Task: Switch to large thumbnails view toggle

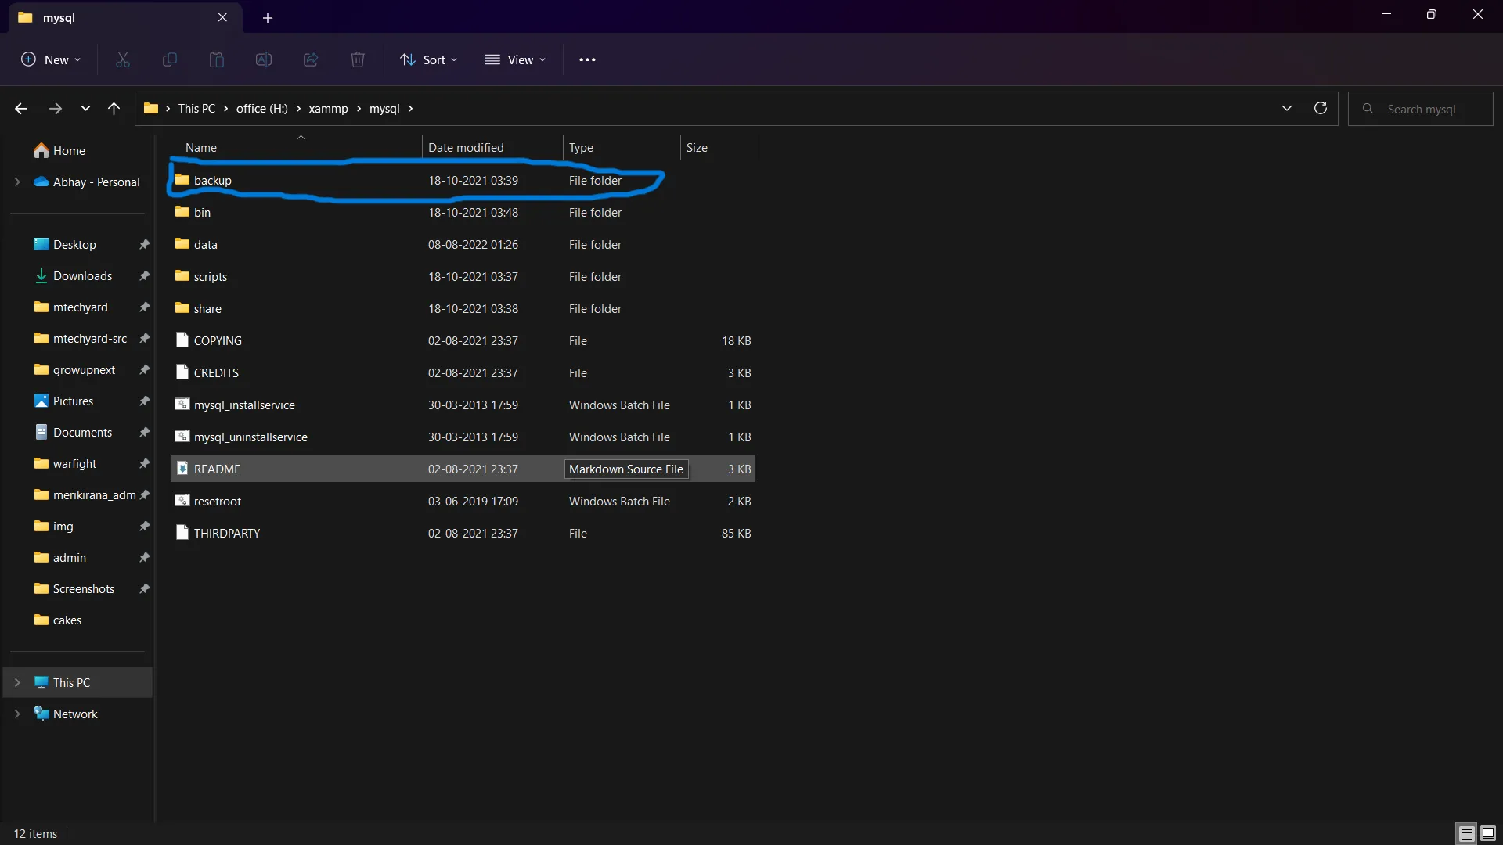Action: click(1488, 833)
